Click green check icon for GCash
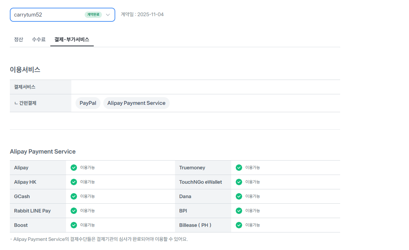The image size is (409, 250). pyautogui.click(x=74, y=196)
